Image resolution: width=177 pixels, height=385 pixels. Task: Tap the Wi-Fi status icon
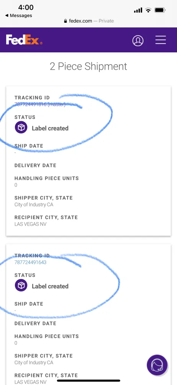click(x=148, y=10)
